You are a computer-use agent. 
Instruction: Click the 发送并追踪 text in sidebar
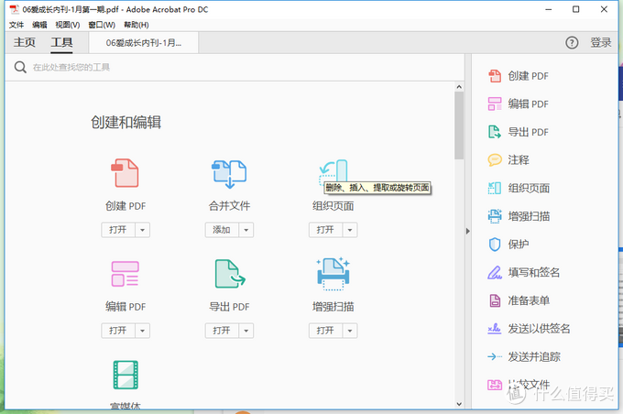click(534, 357)
